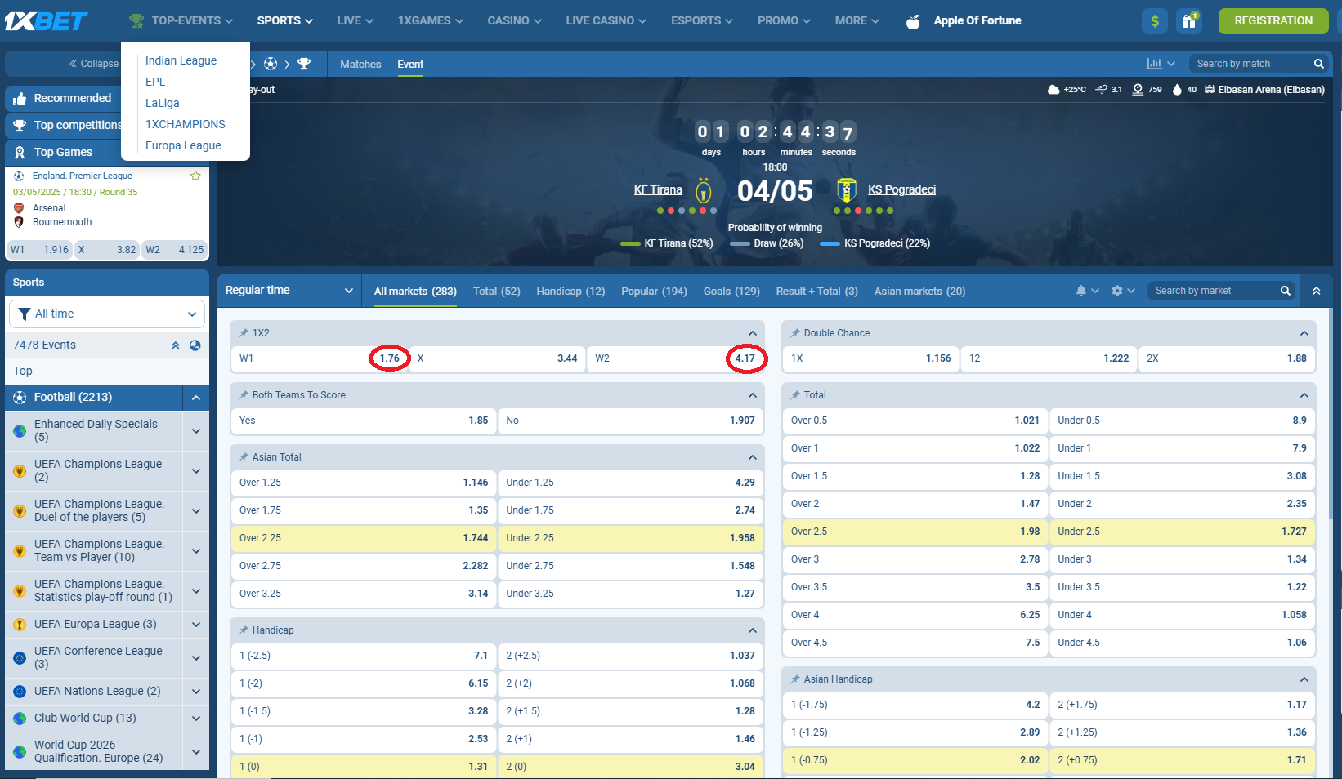Select Both Teams To Score Yes 1.85
The width and height of the screenshot is (1342, 779).
[x=364, y=421]
